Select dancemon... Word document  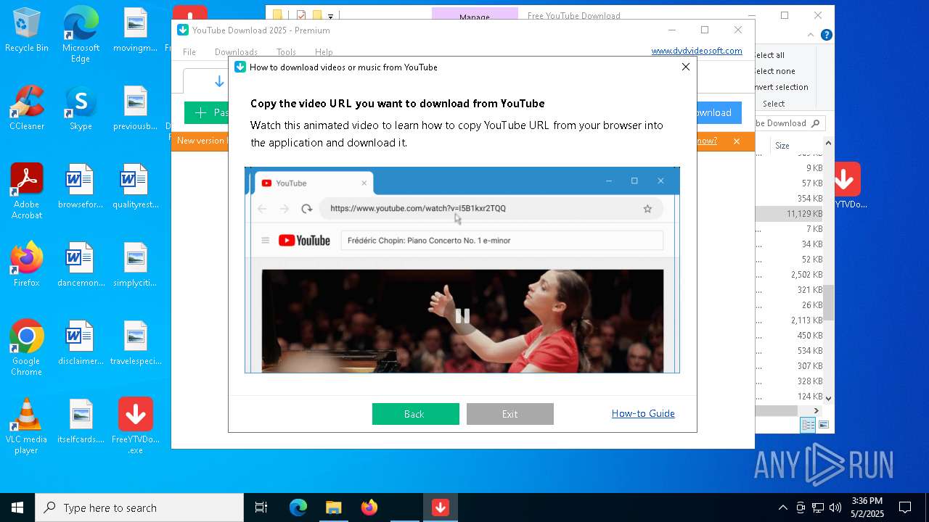(x=81, y=265)
